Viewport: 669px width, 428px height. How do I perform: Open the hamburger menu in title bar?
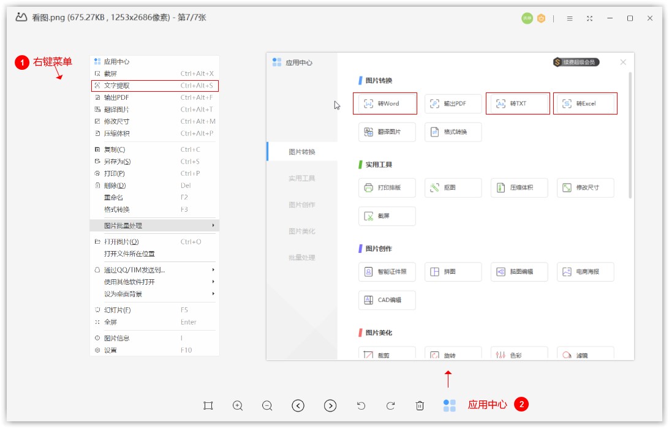tap(570, 18)
